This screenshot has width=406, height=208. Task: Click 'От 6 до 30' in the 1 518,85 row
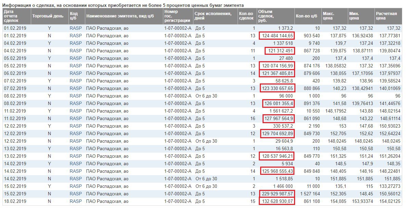pyautogui.click(x=206, y=179)
